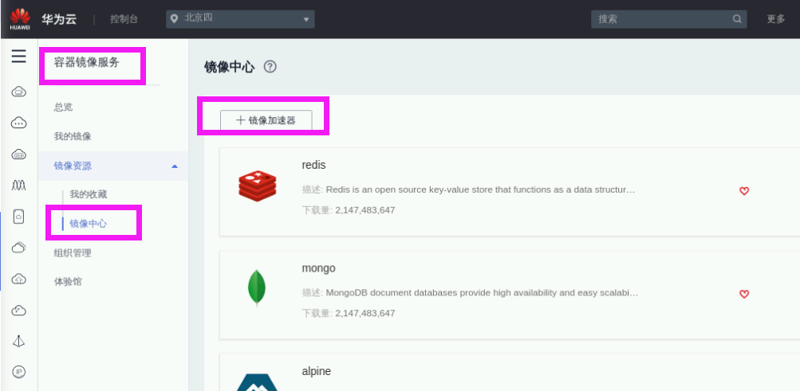Open the 北京四 region dropdown

pyautogui.click(x=240, y=19)
